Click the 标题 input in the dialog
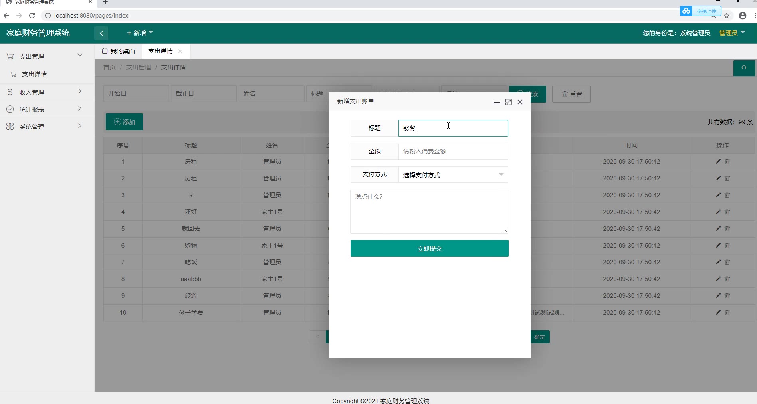Image resolution: width=757 pixels, height=404 pixels. click(x=453, y=128)
